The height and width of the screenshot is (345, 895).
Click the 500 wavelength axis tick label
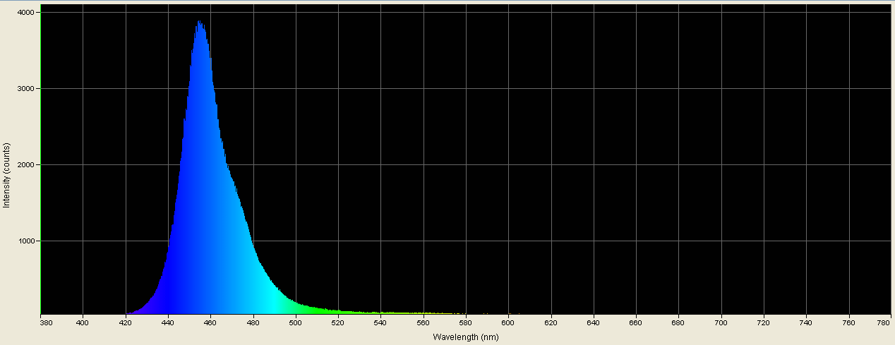coord(296,323)
